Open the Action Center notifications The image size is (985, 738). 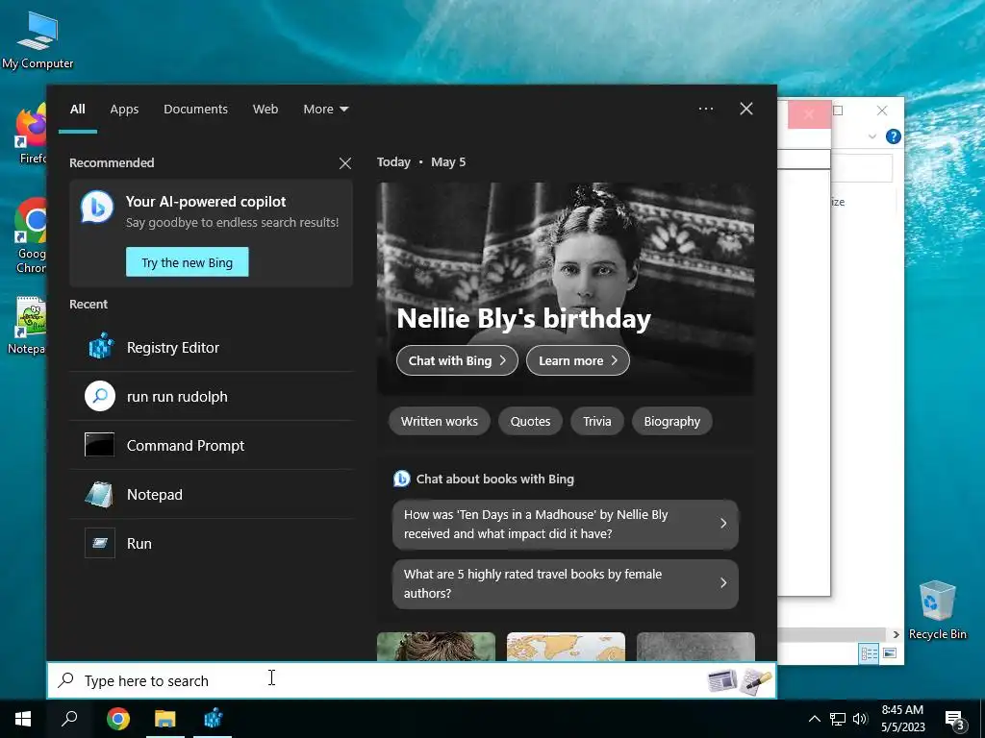click(954, 720)
